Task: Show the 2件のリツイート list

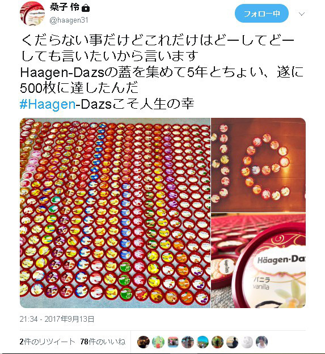Action: click(47, 342)
